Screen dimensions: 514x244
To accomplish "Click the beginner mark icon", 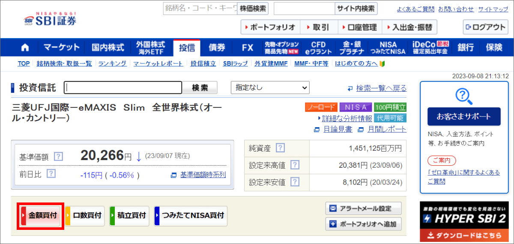I will pyautogui.click(x=383, y=63).
